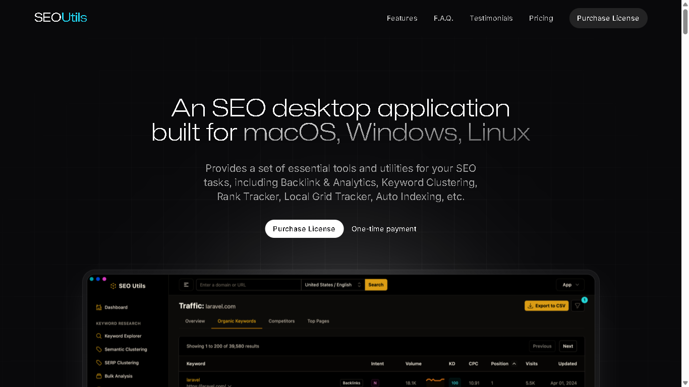Screen dimensions: 689x387
Task: Click the 18.1K volume value
Action: point(411,383)
